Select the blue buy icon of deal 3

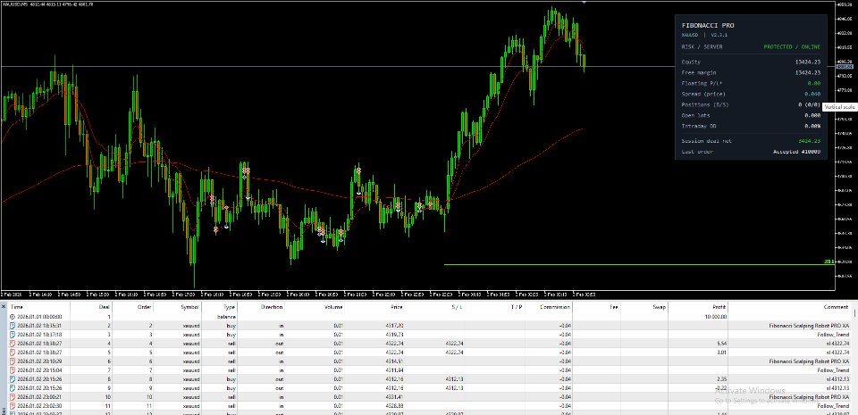12,334
